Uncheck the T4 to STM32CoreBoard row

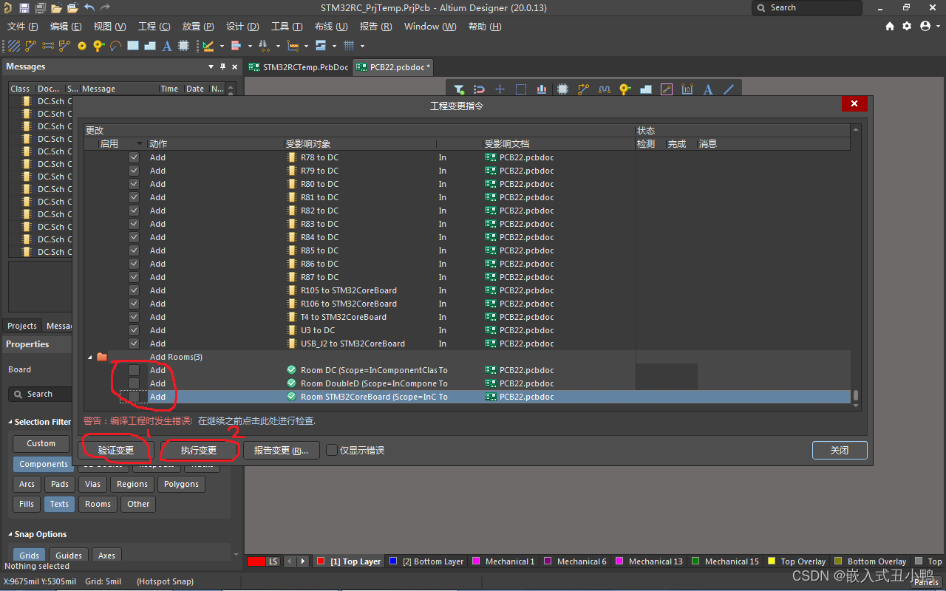click(x=134, y=317)
